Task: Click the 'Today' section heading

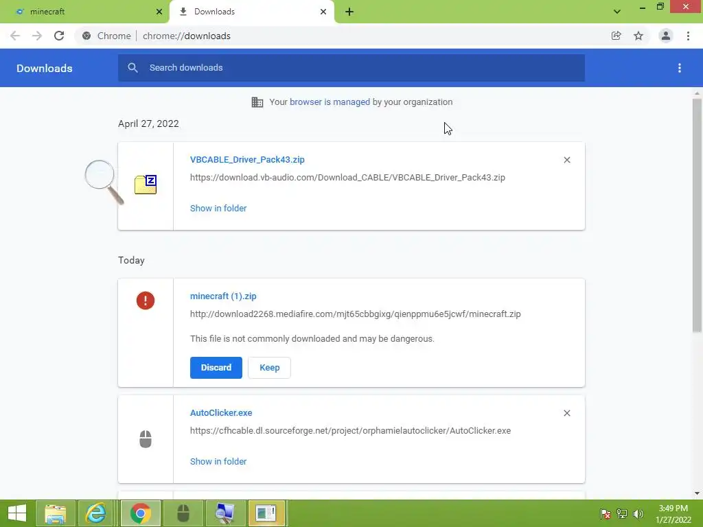Action: [131, 261]
